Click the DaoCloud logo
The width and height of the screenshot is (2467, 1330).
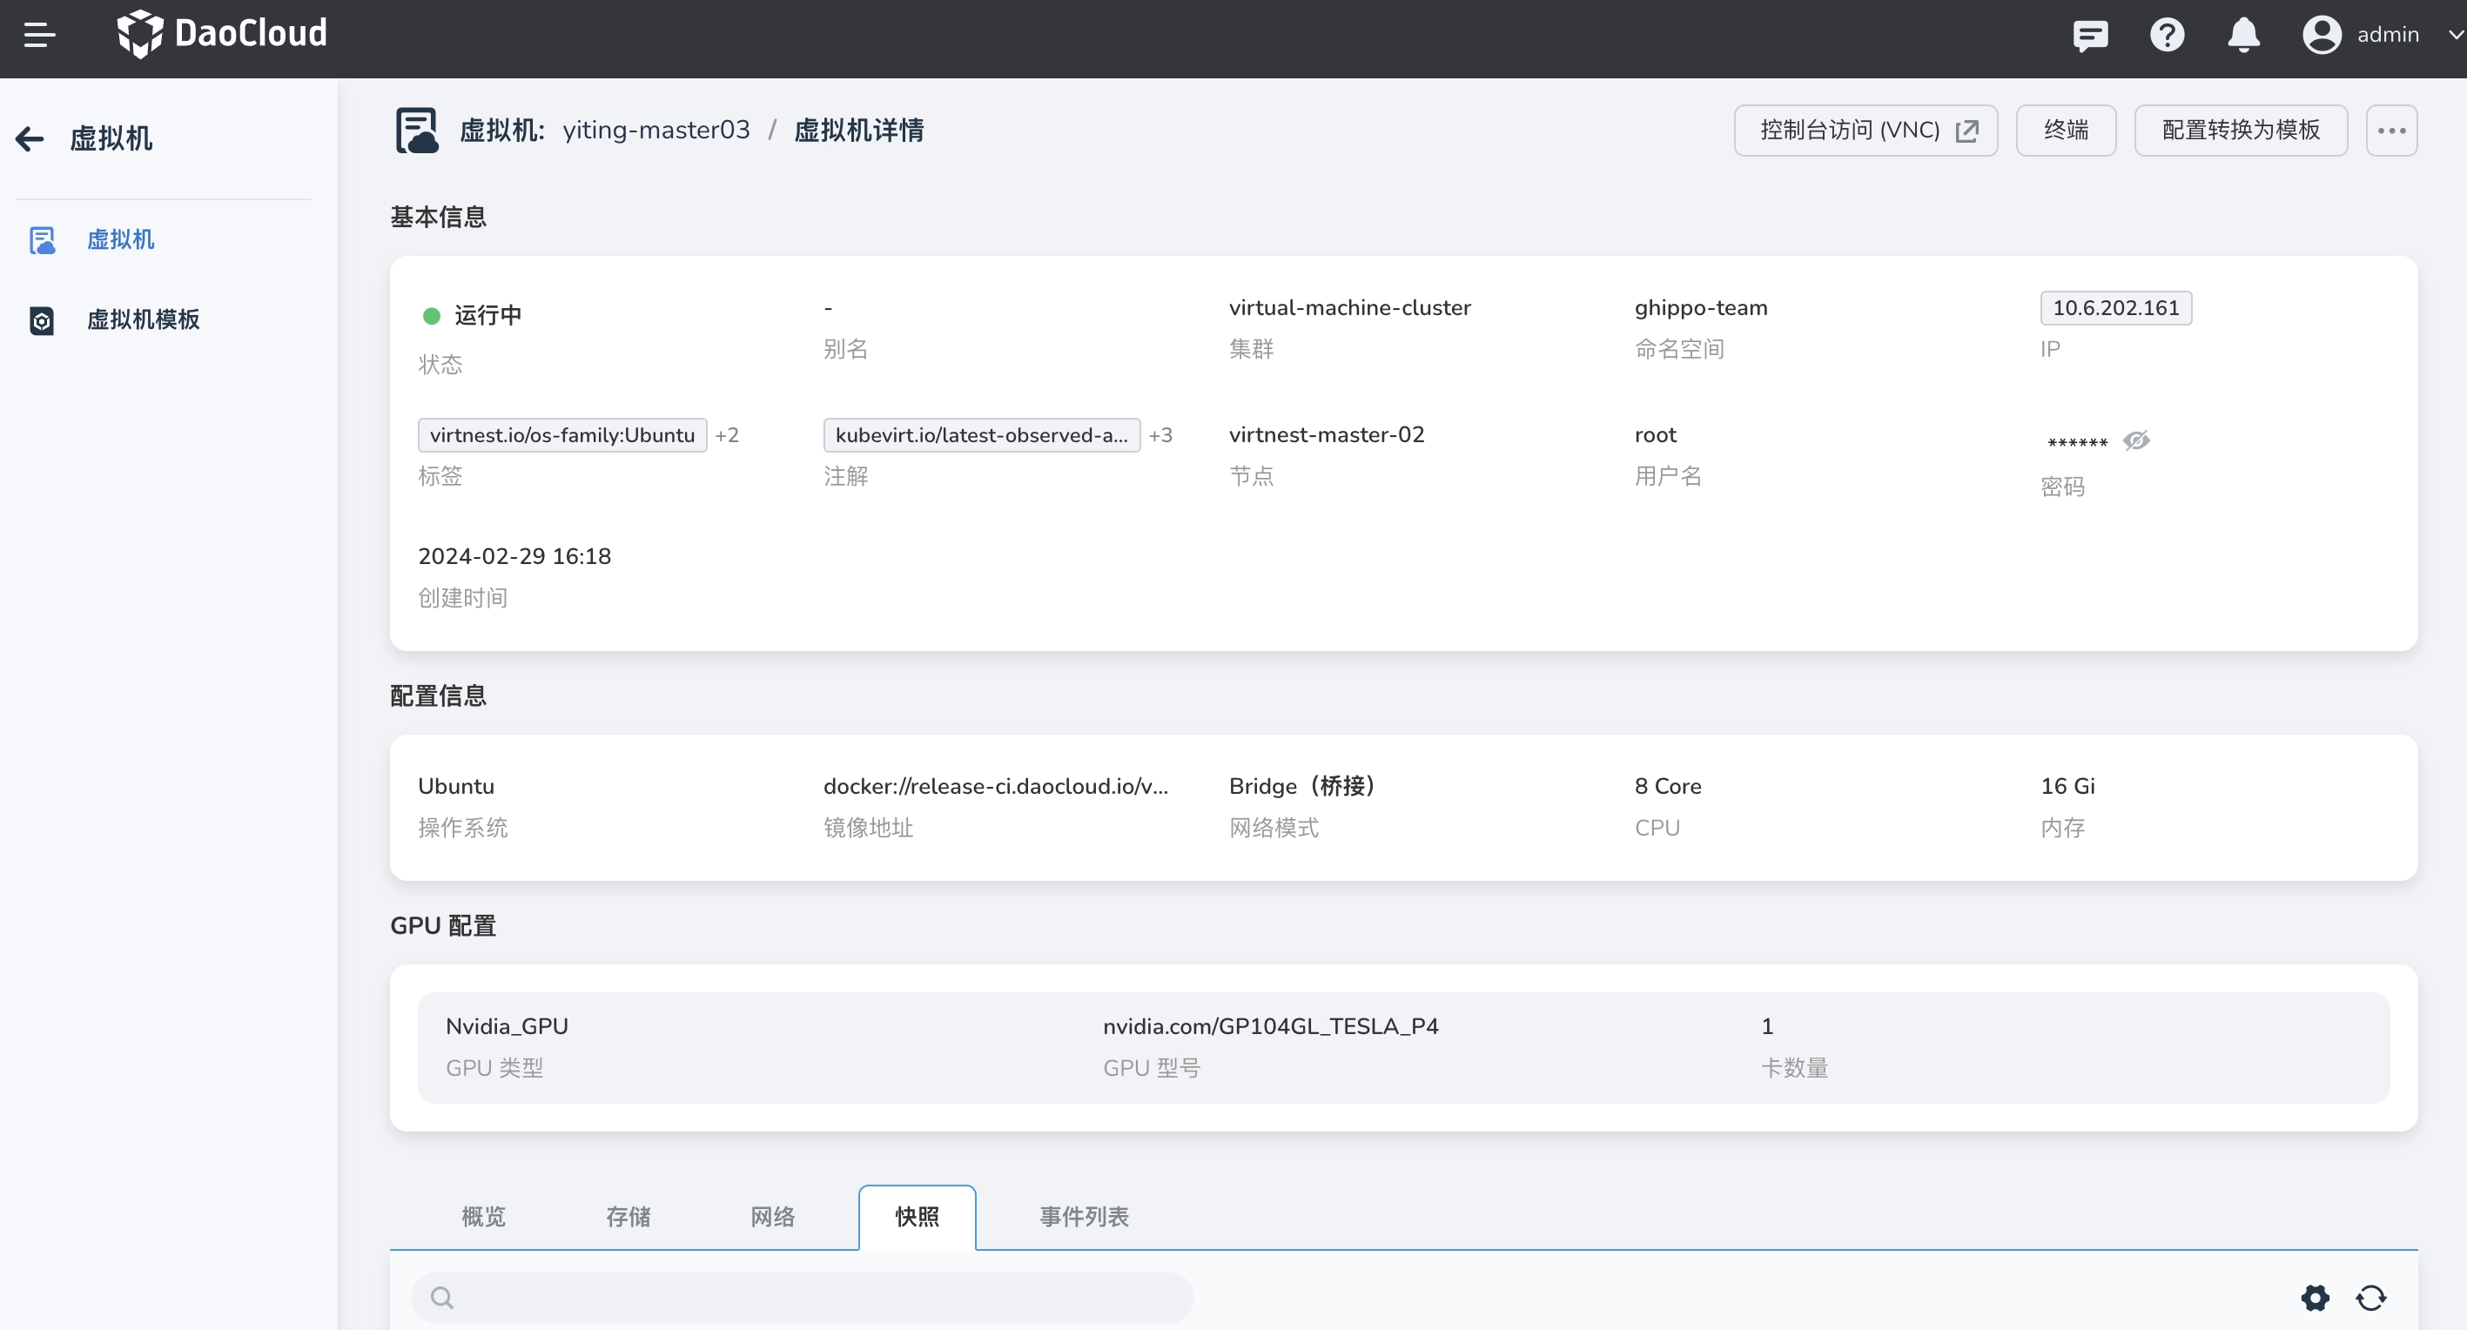221,35
